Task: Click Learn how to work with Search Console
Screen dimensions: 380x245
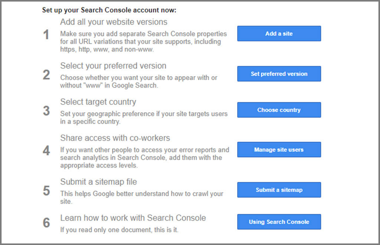Action: (133, 218)
